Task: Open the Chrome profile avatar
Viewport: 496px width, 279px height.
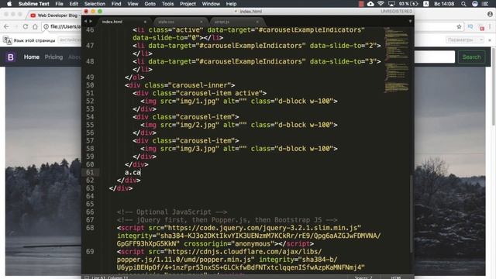Action: point(490,14)
